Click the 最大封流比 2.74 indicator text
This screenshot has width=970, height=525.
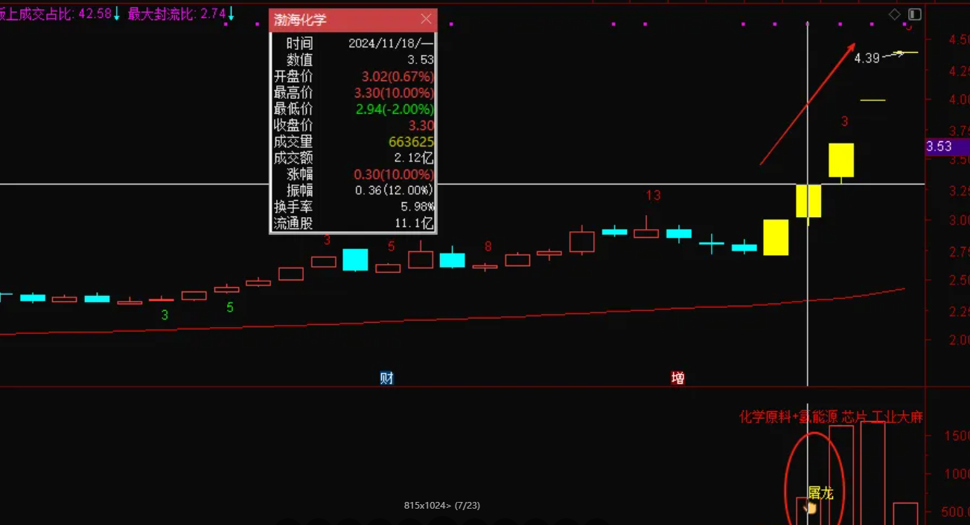click(181, 14)
